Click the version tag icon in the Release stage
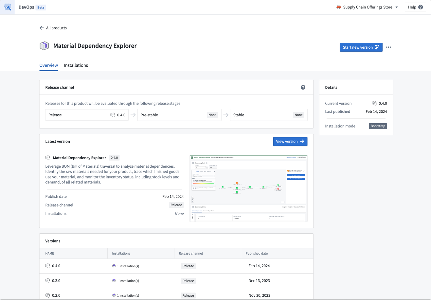This screenshot has height=300, width=431. click(112, 115)
